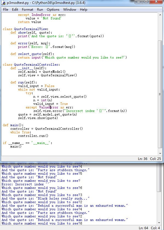The image size is (164, 230).
Task: Click the Python file icon in title bar
Action: [3, 3]
